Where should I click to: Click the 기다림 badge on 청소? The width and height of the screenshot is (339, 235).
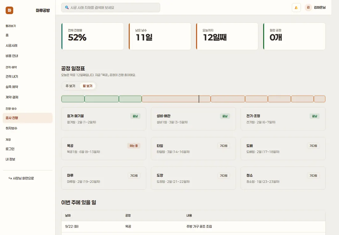tap(313, 176)
